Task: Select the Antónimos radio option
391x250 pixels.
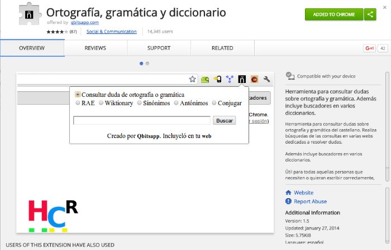Action: click(x=176, y=103)
